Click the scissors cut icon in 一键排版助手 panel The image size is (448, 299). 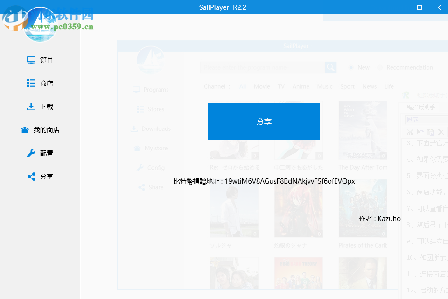[x=410, y=132]
